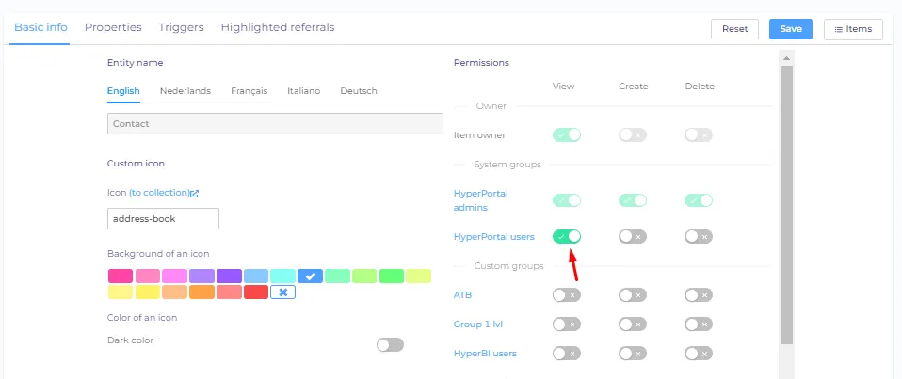Screen dimensions: 902x379
Task: Click the Contact entity name field
Action: [x=275, y=123]
